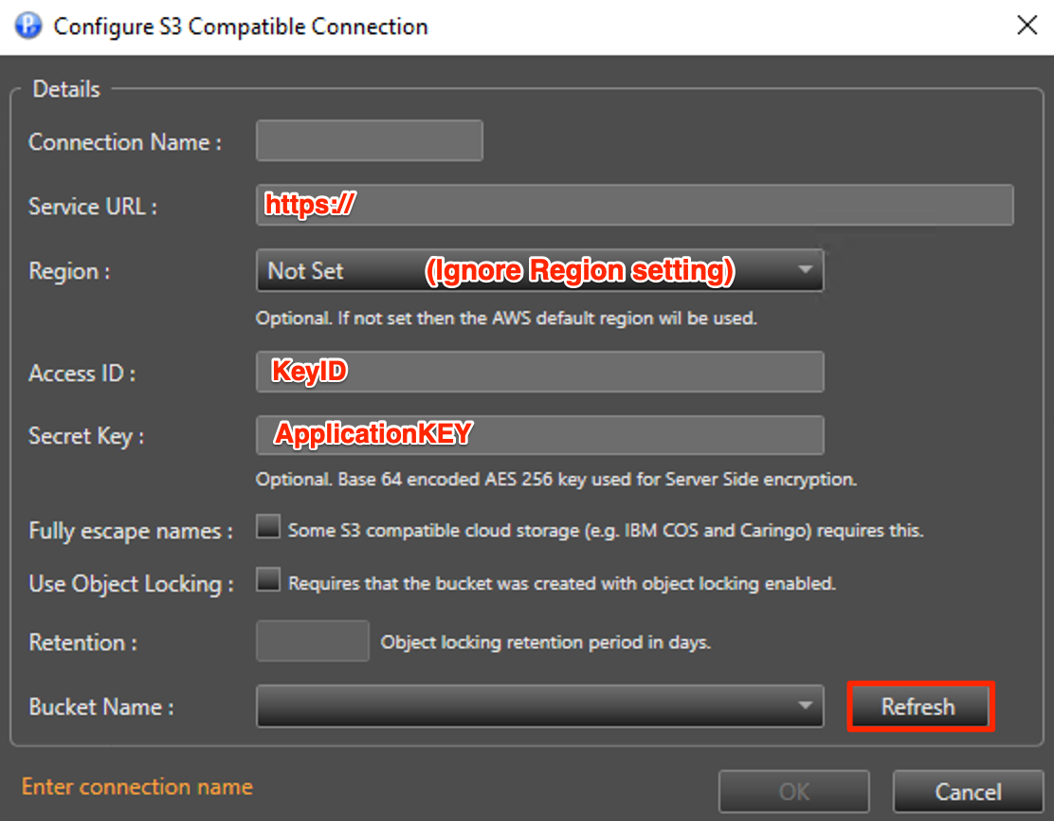
Task: Click the 'Details' group heading
Action: [66, 89]
